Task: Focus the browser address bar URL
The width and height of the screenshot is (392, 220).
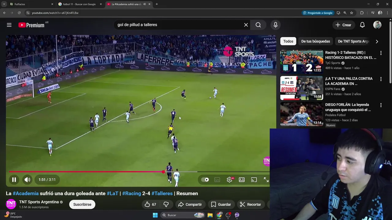Action: pos(55,13)
